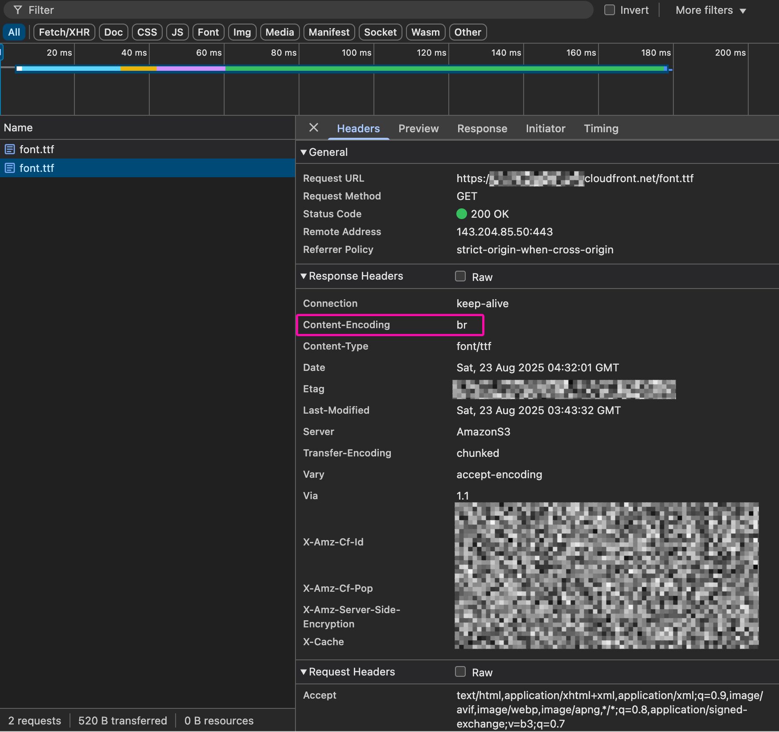Close the request details panel
779x732 pixels.
pos(314,128)
